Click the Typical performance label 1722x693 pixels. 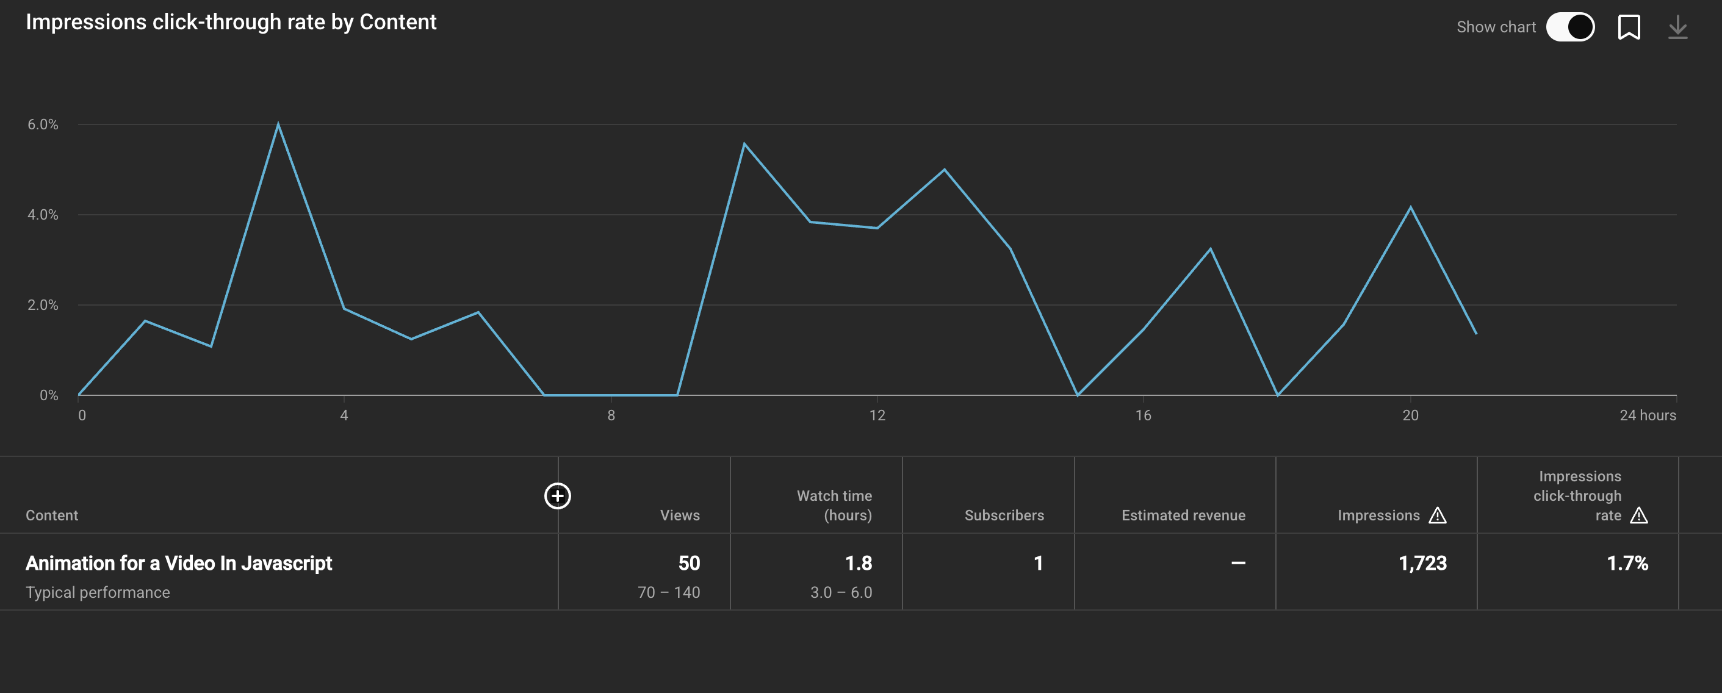pyautogui.click(x=98, y=593)
